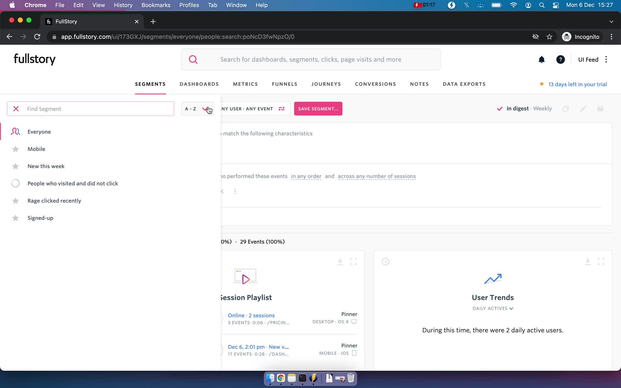Expand the Session Playlist card to fullscreen
The image size is (621, 388).
pyautogui.click(x=354, y=262)
